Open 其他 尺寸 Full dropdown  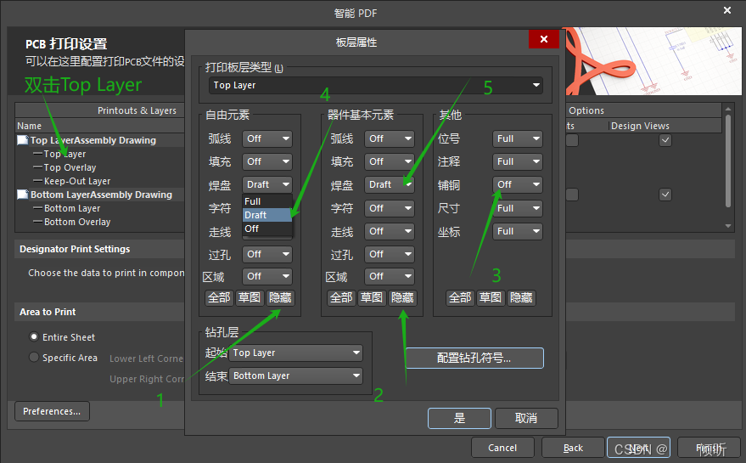pos(517,208)
